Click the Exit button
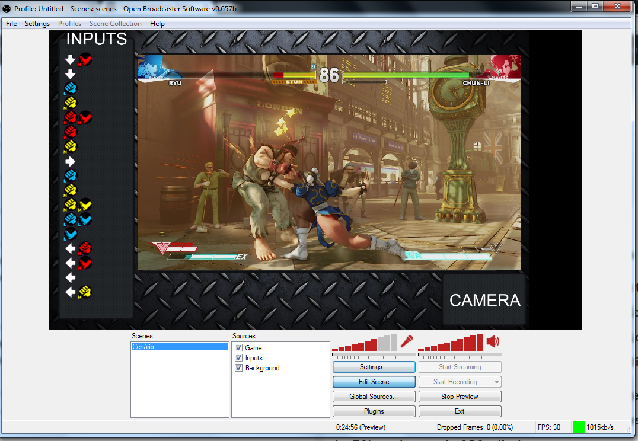Viewport: 638px width, 441px height. click(460, 411)
